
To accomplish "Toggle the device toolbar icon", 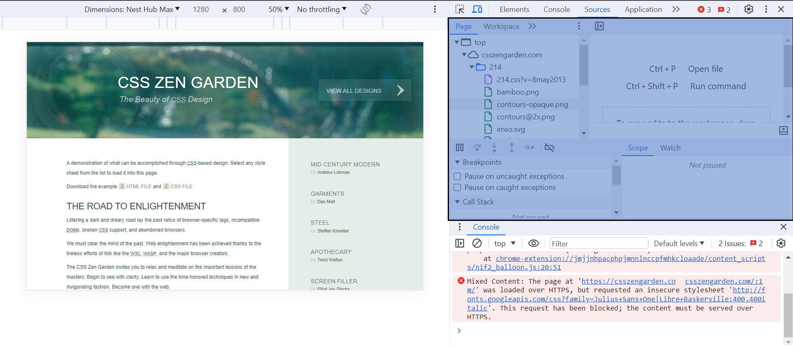I will click(x=477, y=9).
